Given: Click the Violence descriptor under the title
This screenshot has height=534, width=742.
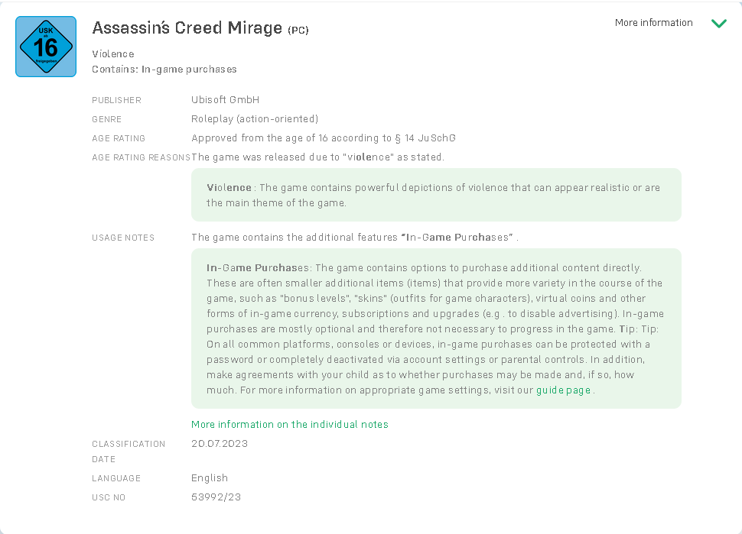Looking at the screenshot, I should [x=112, y=54].
